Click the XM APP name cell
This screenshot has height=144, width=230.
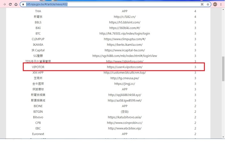click(38, 73)
